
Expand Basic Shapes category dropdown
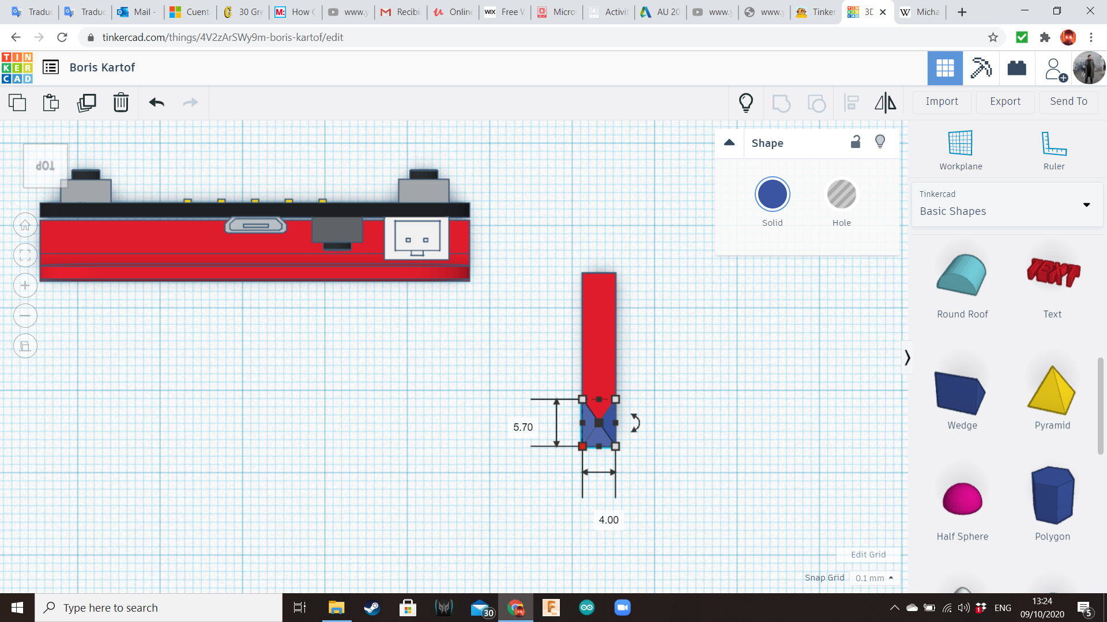click(1086, 205)
